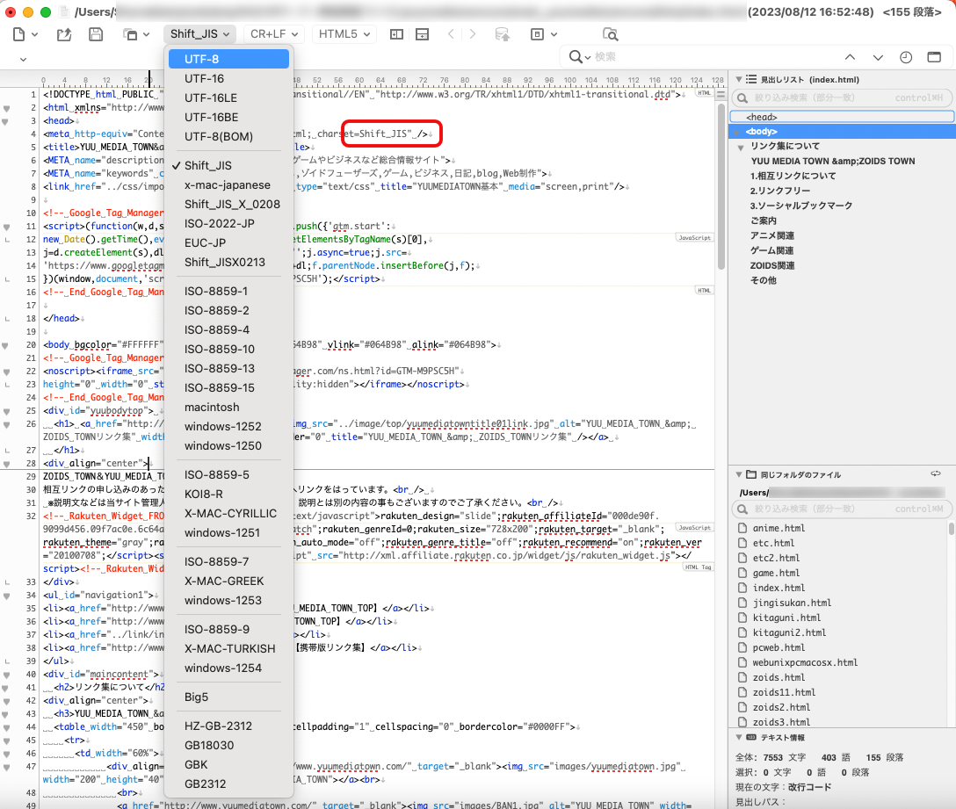Select KOI8-R encoding
Viewport: 956px width, 809px height.
(x=228, y=494)
